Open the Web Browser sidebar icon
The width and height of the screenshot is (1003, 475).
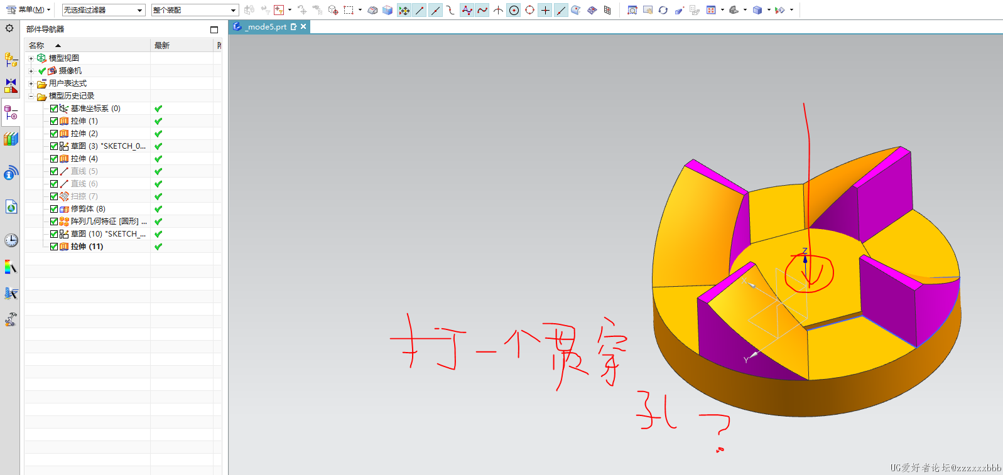coord(11,206)
